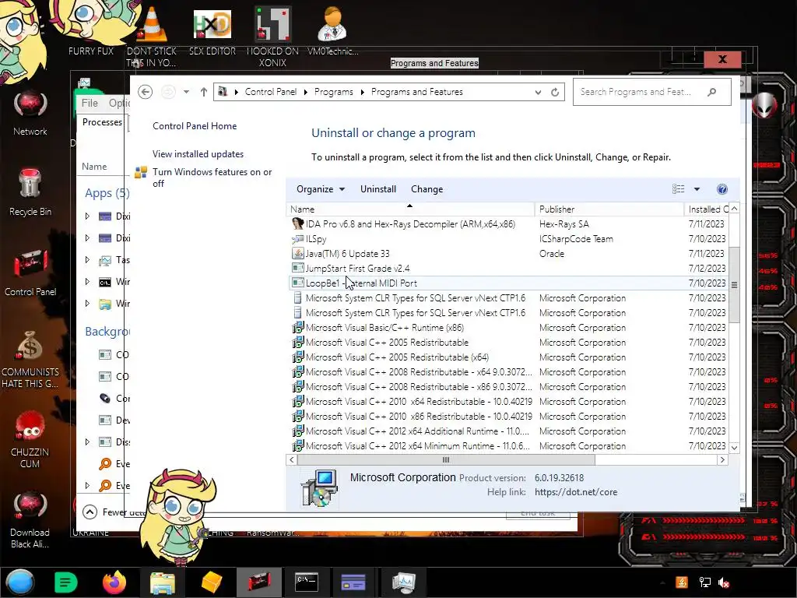
Task: Click the vertical scrollbar thumb in program list
Action: pos(734,285)
